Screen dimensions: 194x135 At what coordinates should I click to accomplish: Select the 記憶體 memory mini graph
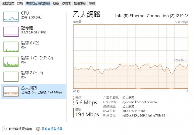tap(11, 32)
